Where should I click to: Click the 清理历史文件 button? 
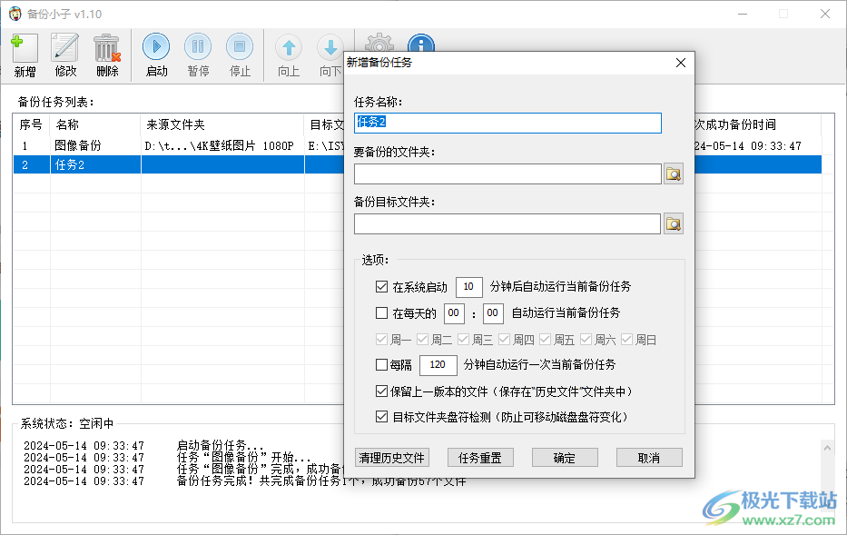pyautogui.click(x=392, y=458)
